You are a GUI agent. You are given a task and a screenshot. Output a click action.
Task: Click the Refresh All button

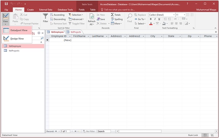click(92, 19)
